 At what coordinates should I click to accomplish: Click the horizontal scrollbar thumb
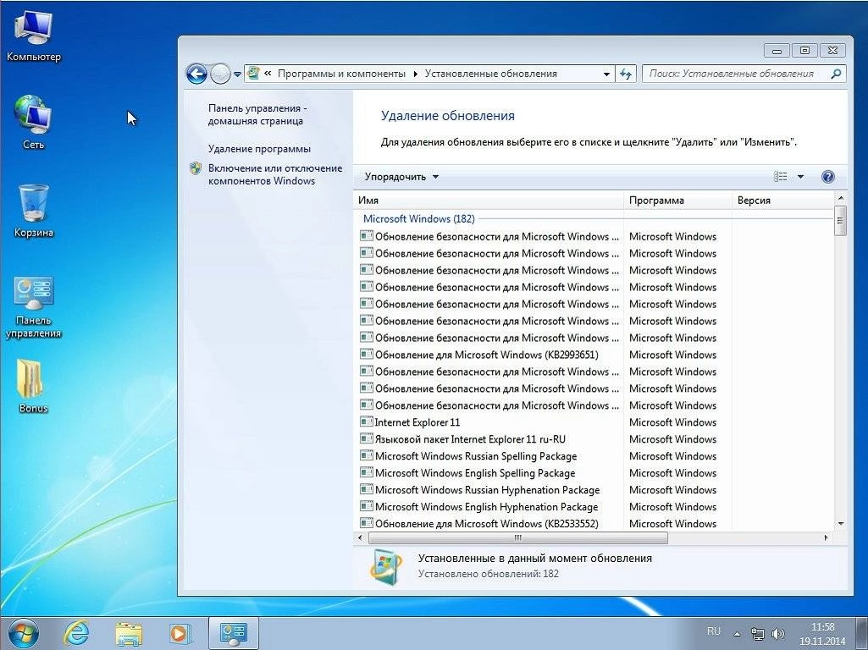518,537
